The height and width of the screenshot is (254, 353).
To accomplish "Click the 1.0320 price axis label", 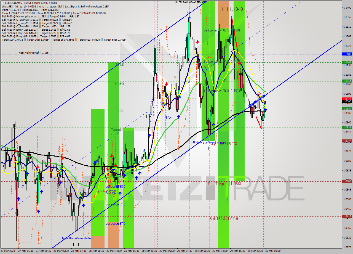I will pyautogui.click(x=347, y=237).
